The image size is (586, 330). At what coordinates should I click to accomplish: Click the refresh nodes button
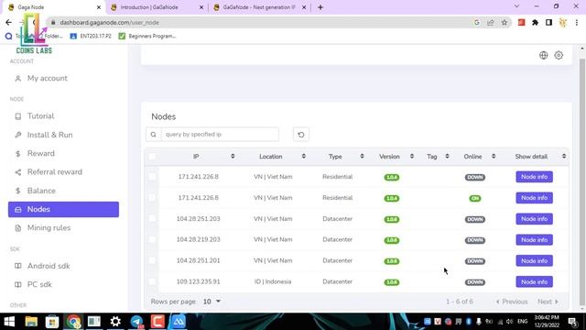pos(301,135)
